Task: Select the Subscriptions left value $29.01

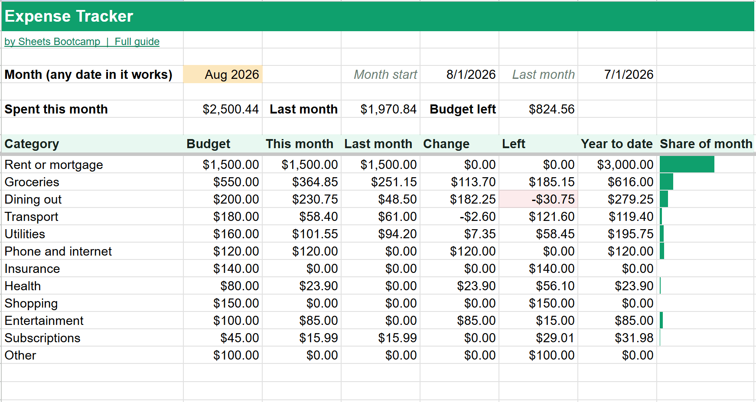Action: pos(538,338)
